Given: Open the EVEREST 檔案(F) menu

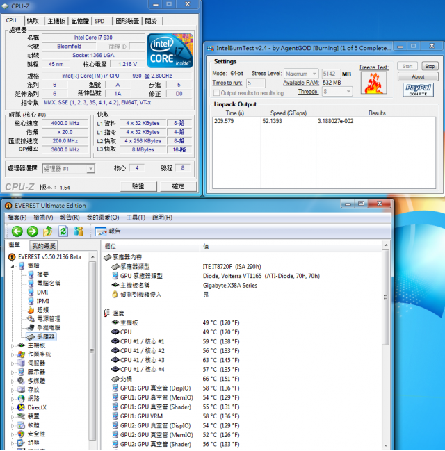Looking at the screenshot, I should click(x=17, y=218).
